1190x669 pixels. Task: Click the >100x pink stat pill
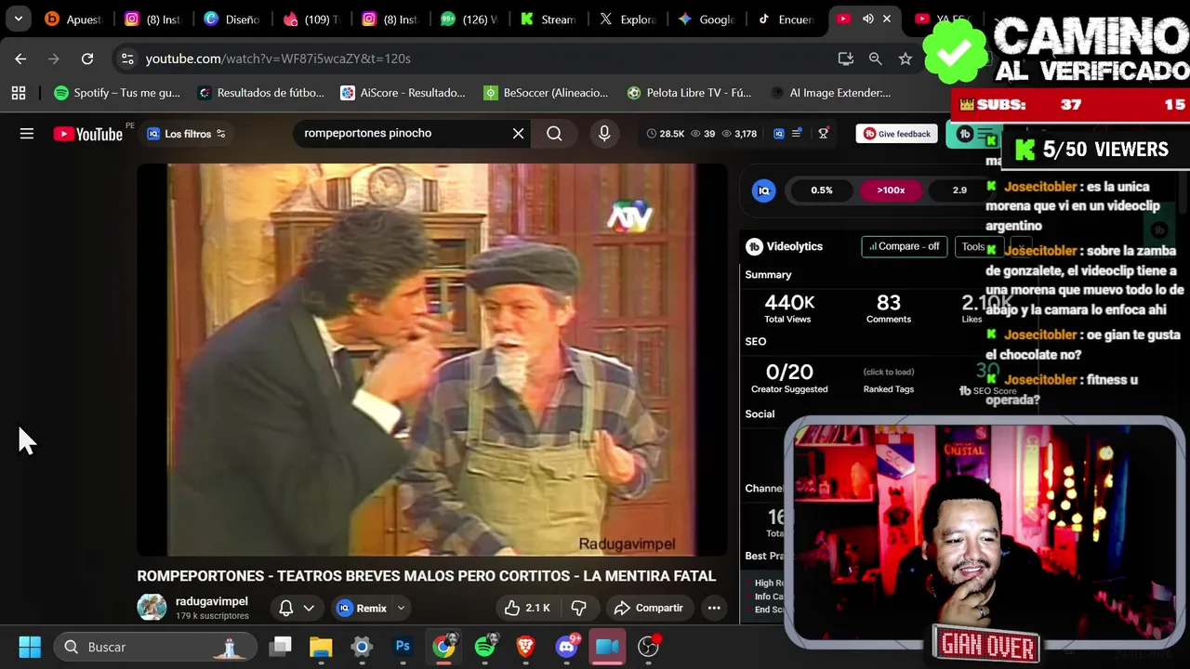(x=891, y=190)
